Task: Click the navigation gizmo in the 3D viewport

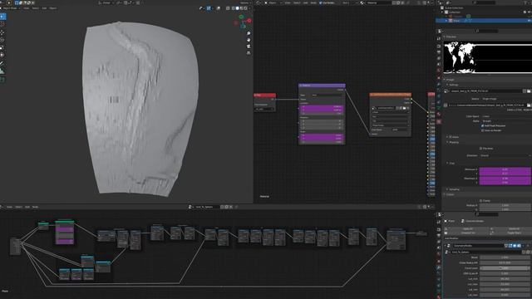Action: point(243,22)
